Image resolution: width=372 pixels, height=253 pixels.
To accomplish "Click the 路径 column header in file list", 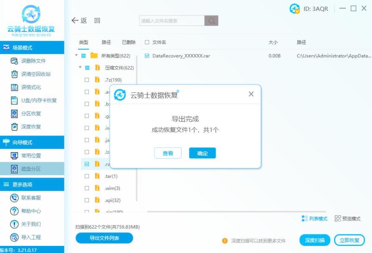I will click(301, 42).
